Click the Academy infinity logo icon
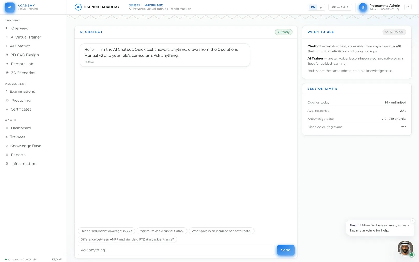This screenshot has width=419, height=262. tap(10, 7)
